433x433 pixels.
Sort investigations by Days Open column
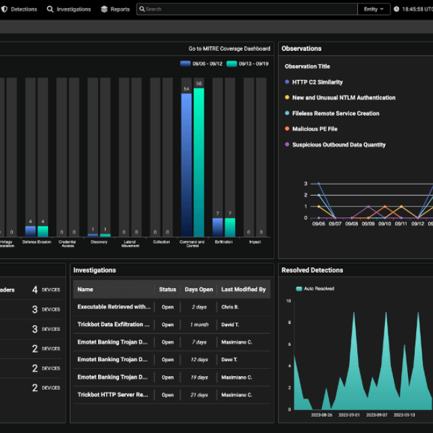tap(199, 290)
